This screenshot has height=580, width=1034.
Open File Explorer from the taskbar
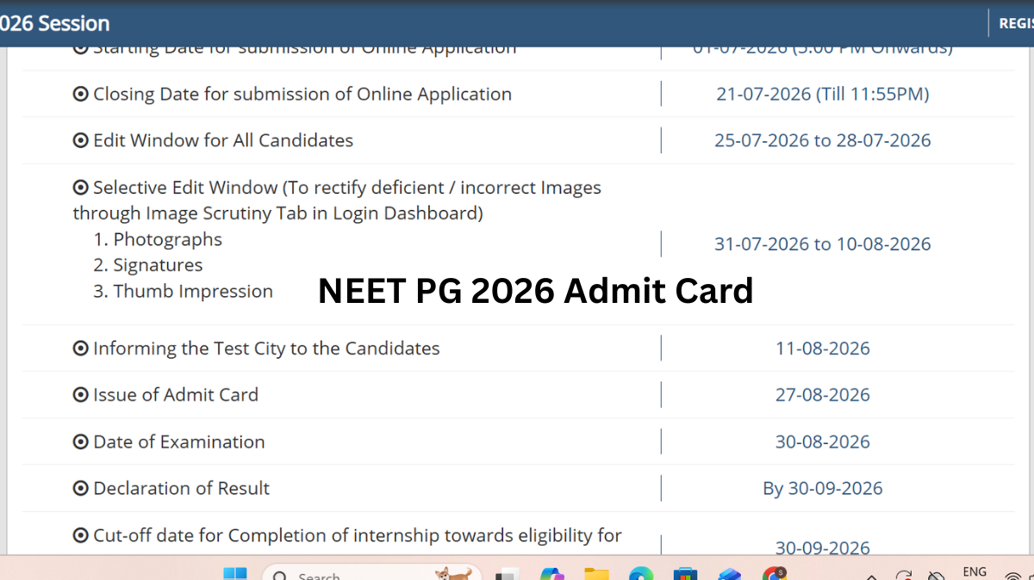pyautogui.click(x=596, y=574)
